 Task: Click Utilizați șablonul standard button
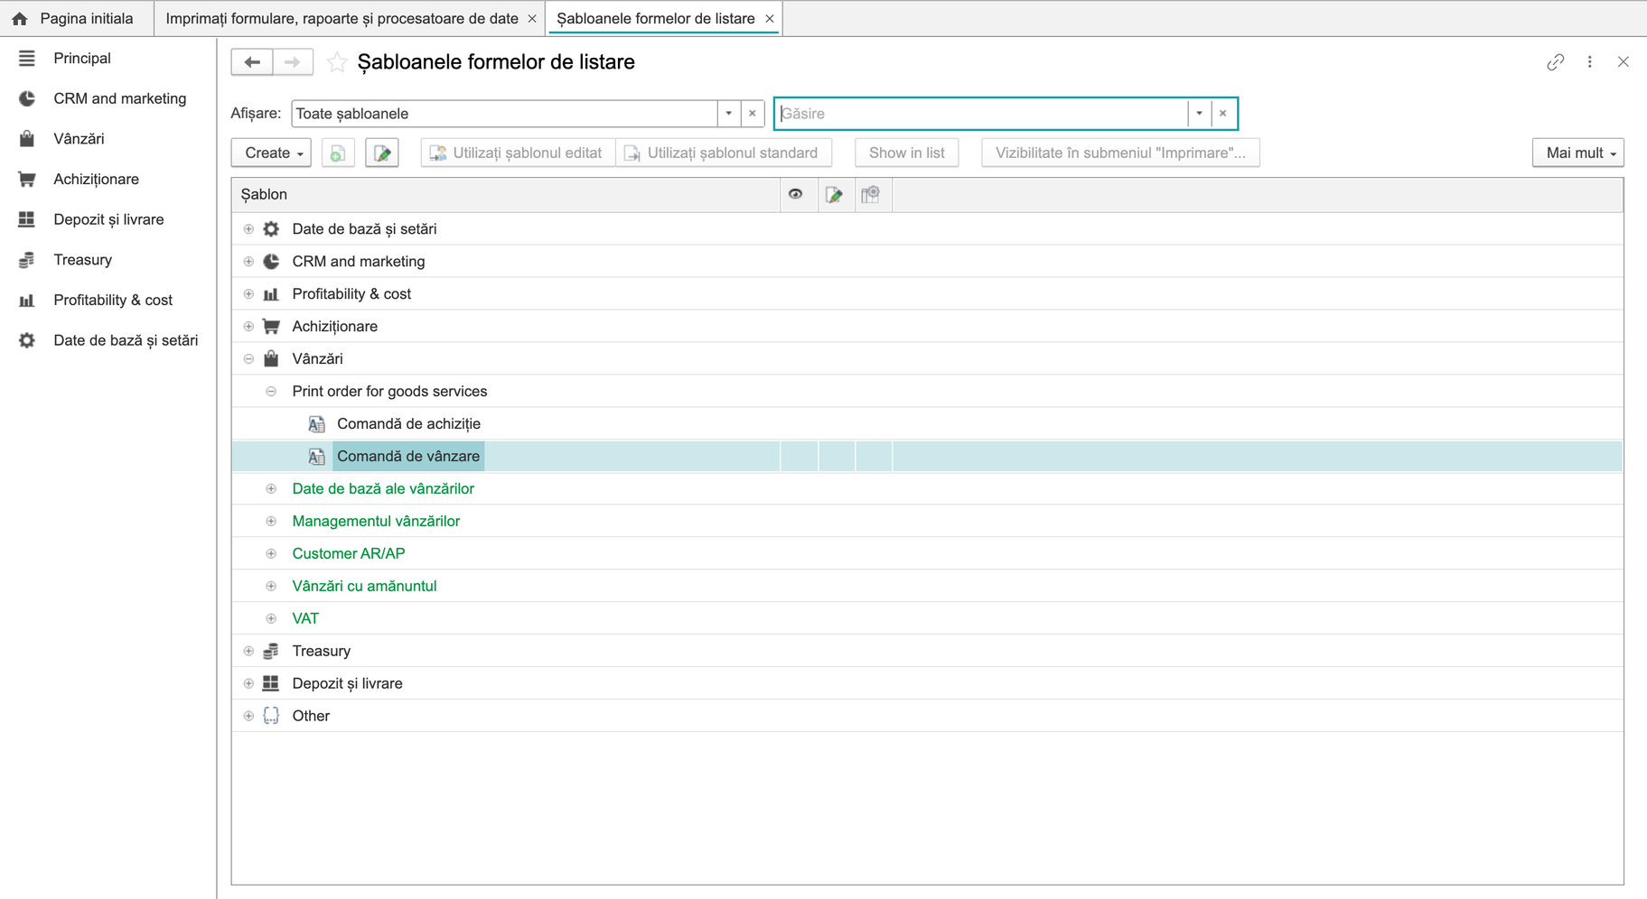tap(724, 153)
